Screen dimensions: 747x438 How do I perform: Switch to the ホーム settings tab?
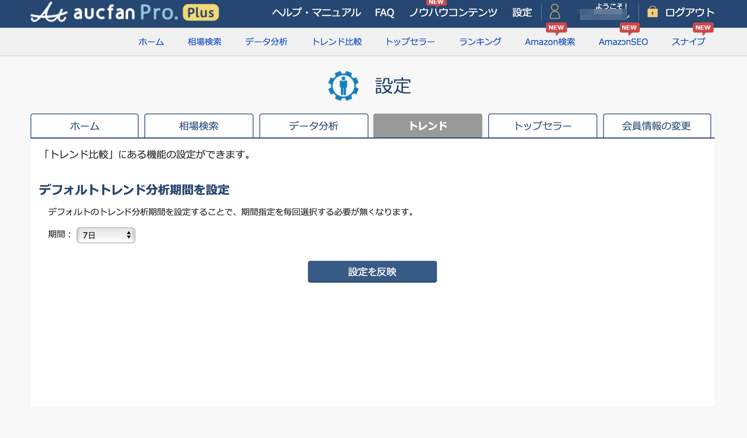[x=85, y=126]
